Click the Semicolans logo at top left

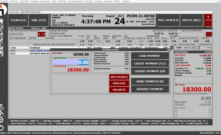3,10
